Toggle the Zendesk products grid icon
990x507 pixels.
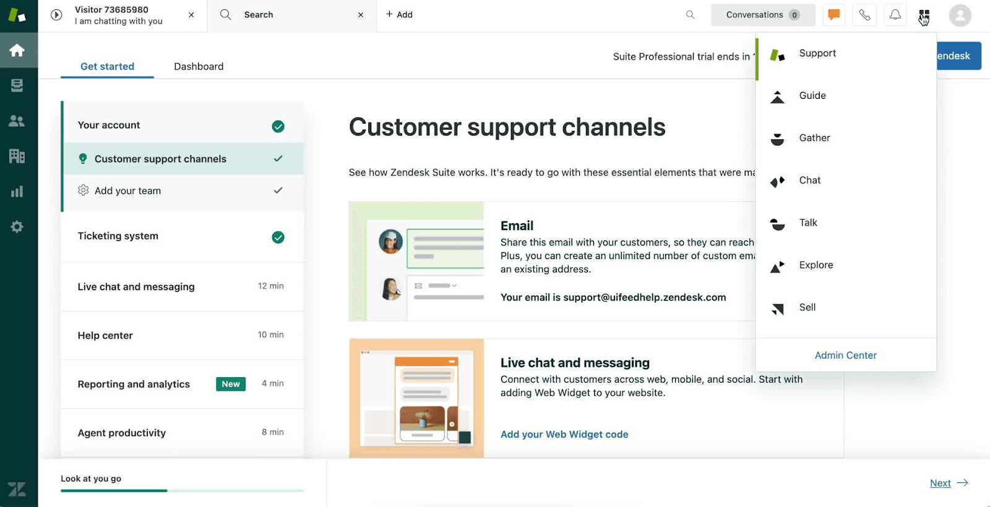click(x=924, y=15)
